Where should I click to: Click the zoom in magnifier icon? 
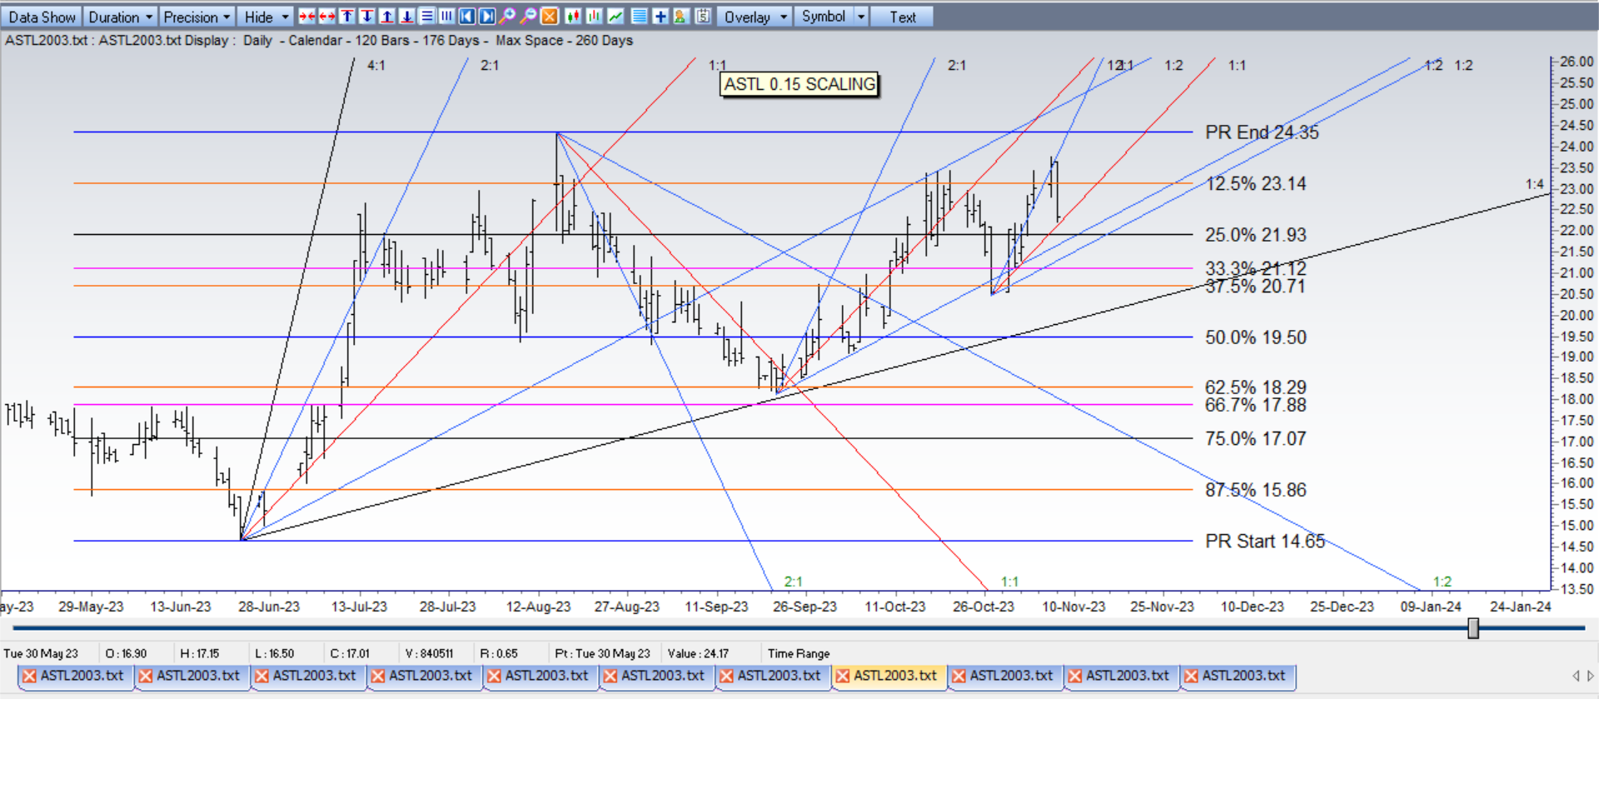click(507, 17)
